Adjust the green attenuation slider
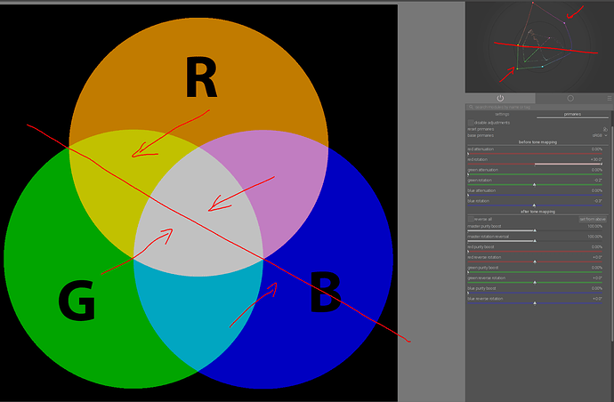Screen dimensions: 614x402 coord(535,174)
